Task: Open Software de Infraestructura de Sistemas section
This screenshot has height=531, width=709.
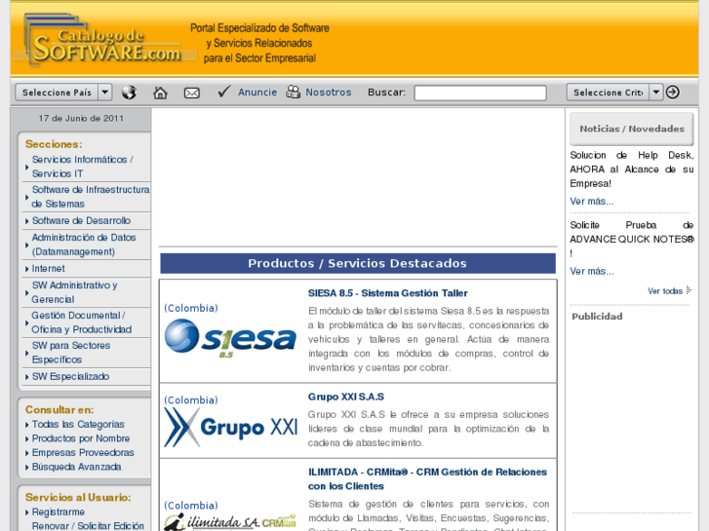Action: pos(91,197)
